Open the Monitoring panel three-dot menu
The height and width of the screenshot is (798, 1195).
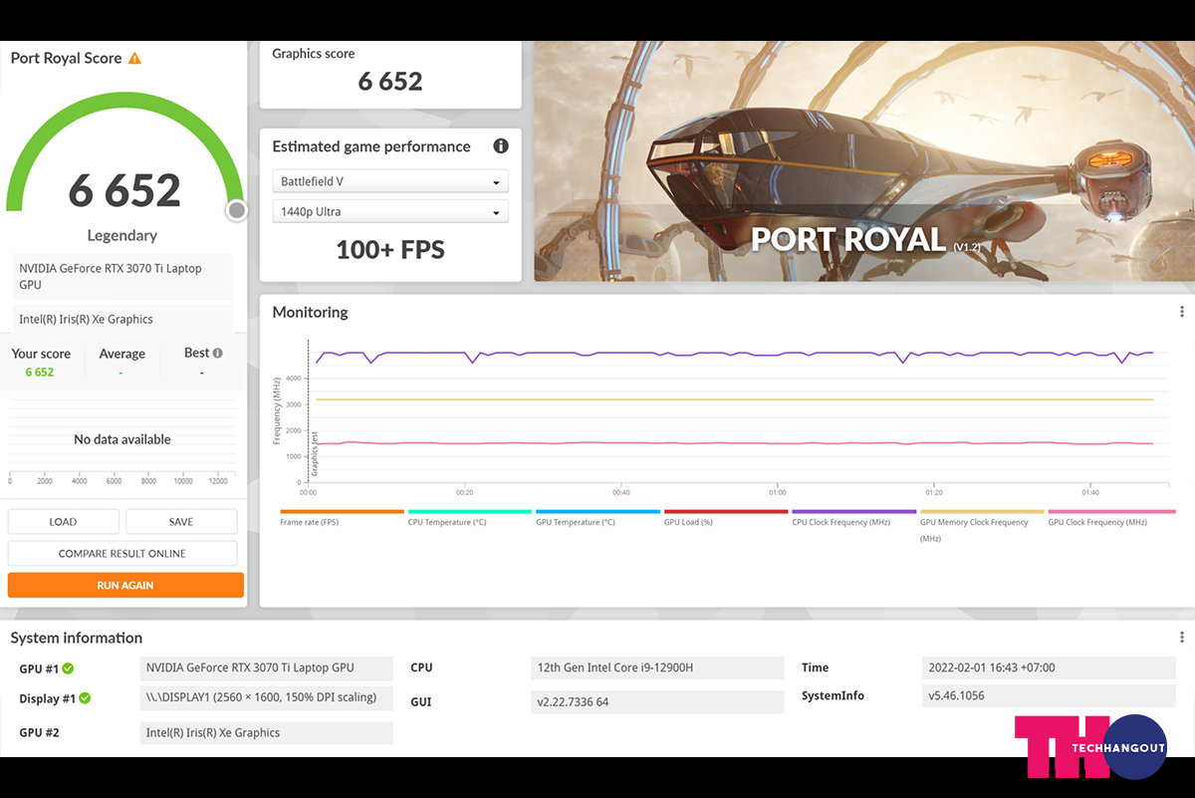(x=1182, y=312)
